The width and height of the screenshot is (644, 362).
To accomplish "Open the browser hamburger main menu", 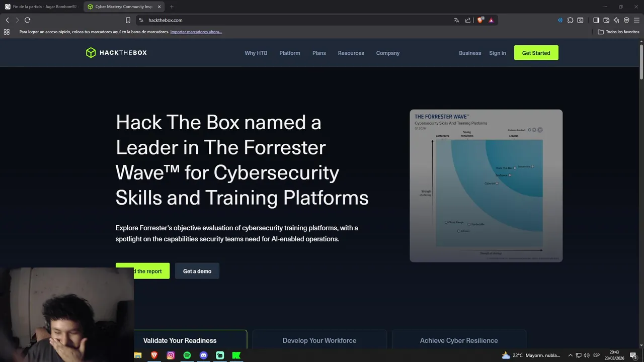I will (x=636, y=20).
